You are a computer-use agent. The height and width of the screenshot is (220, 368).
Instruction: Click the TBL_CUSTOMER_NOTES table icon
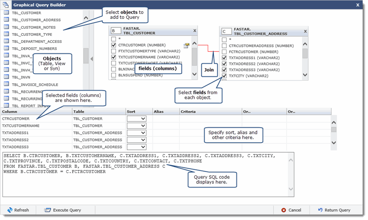coord(7,27)
